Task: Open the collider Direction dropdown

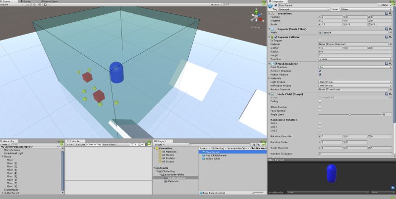Action: 355,59
